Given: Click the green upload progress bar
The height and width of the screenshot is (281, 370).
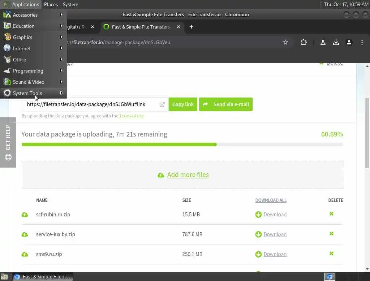Looking at the screenshot, I should (119, 144).
